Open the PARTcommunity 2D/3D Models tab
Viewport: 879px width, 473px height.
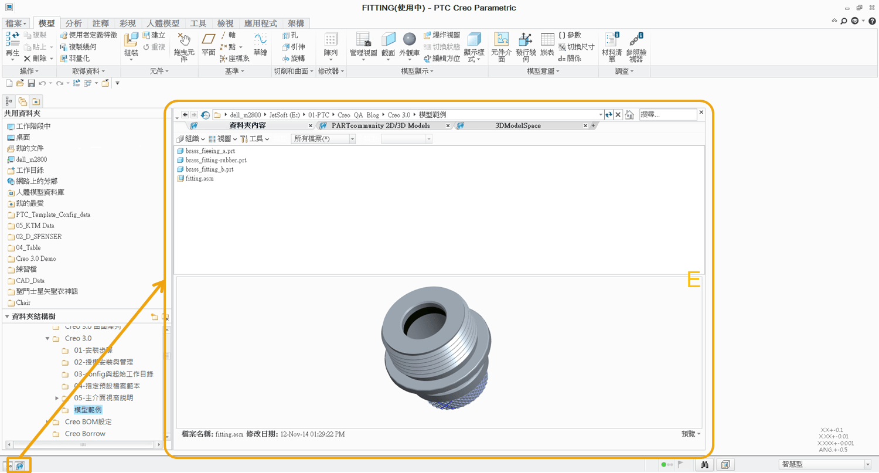point(380,125)
